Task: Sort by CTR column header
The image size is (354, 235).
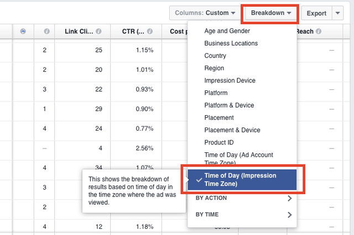Action: (x=133, y=31)
